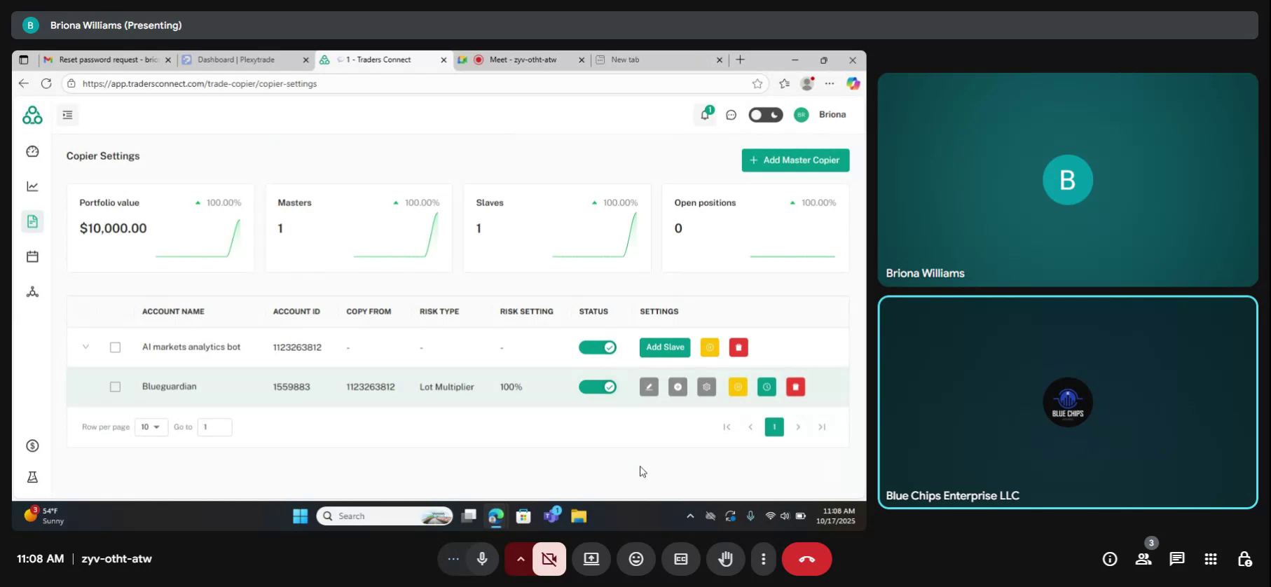Open the chat bubble icon in the header
This screenshot has height=587, width=1271.
[731, 115]
